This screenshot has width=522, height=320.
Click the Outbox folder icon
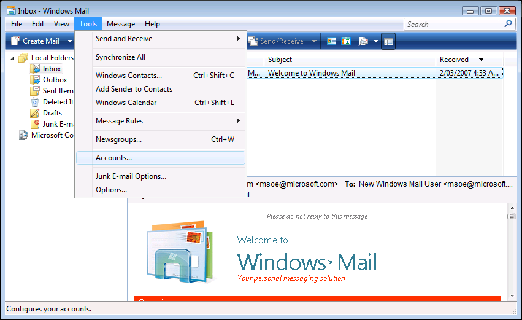[x=35, y=80]
